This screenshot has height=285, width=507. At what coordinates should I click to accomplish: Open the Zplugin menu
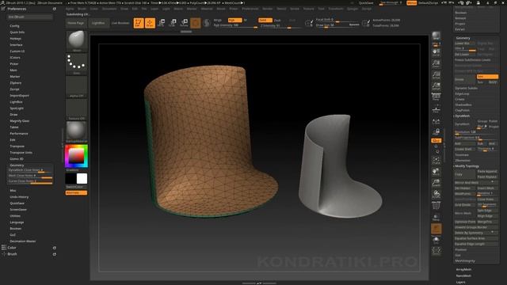(353, 9)
